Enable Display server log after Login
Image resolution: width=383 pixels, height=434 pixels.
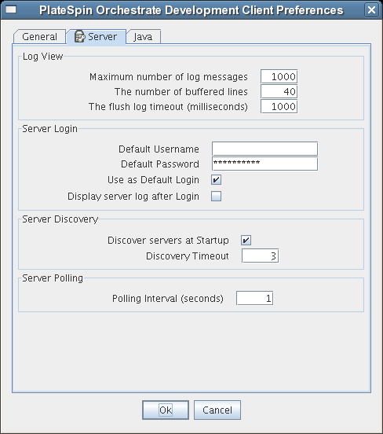coord(216,197)
